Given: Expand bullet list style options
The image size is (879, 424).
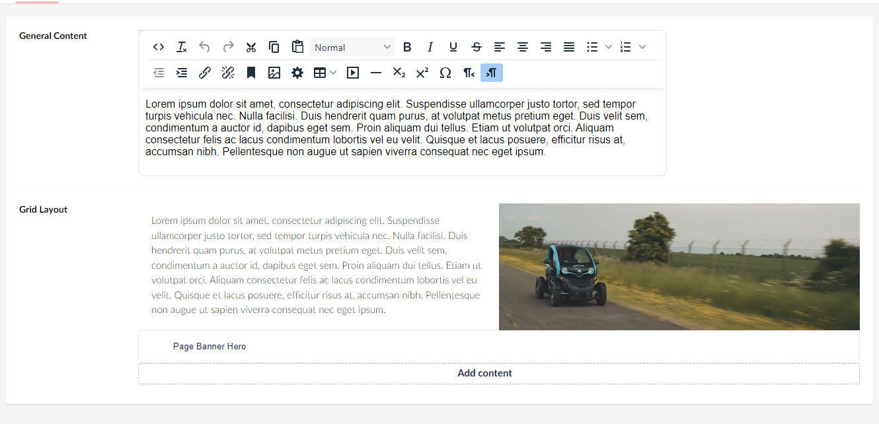Looking at the screenshot, I should 609,47.
